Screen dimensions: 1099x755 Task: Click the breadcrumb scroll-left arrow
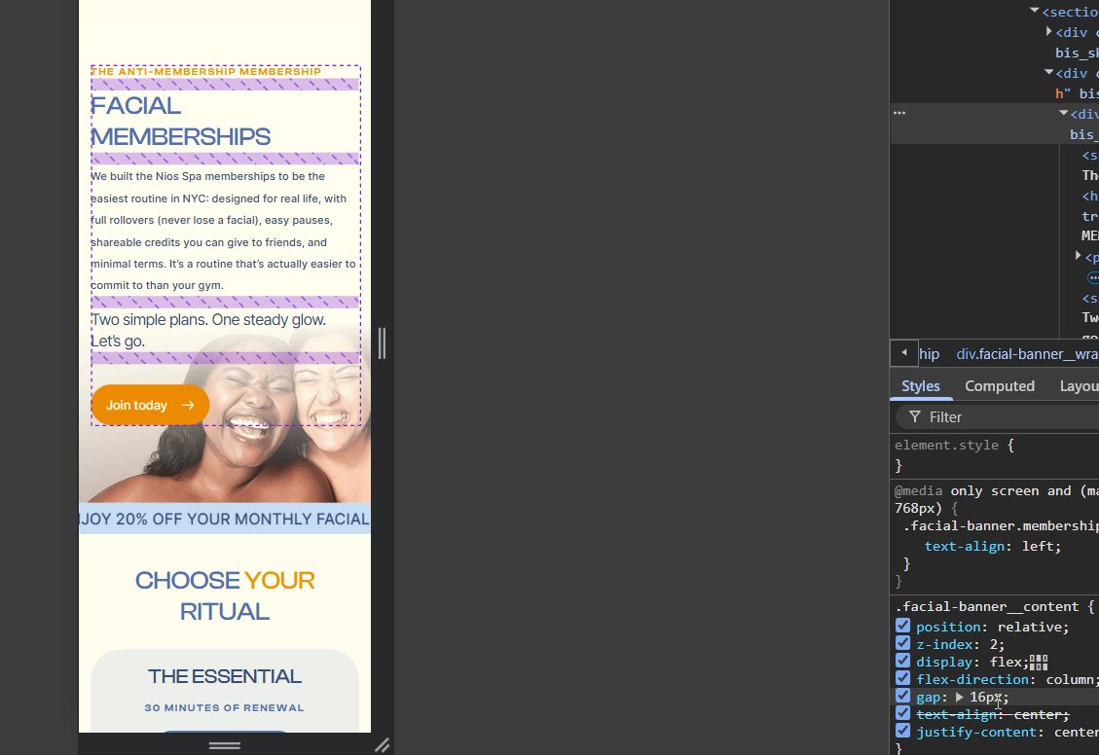[904, 353]
